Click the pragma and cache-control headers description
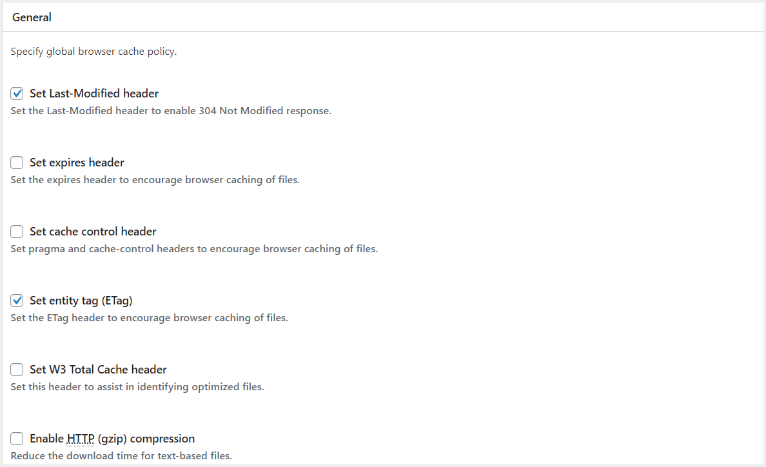Image resolution: width=766 pixels, height=467 pixels. 194,248
